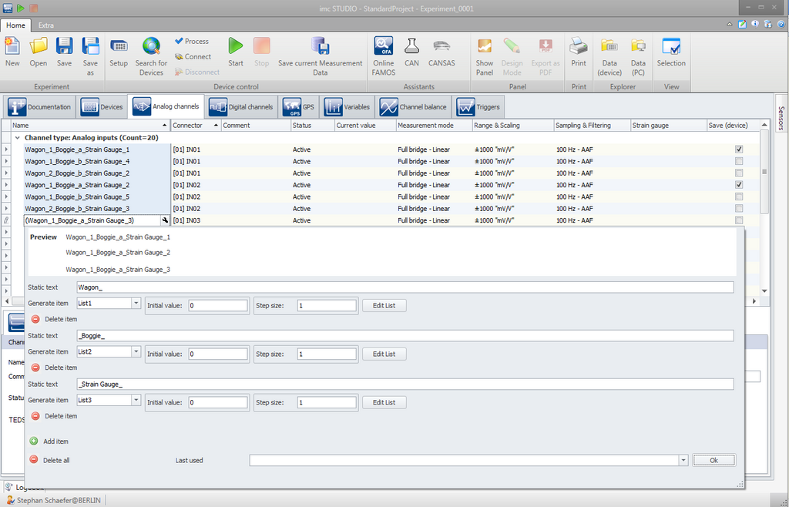Image resolution: width=789 pixels, height=507 pixels.
Task: Click Save current Measurement Data icon
Action: [x=320, y=47]
